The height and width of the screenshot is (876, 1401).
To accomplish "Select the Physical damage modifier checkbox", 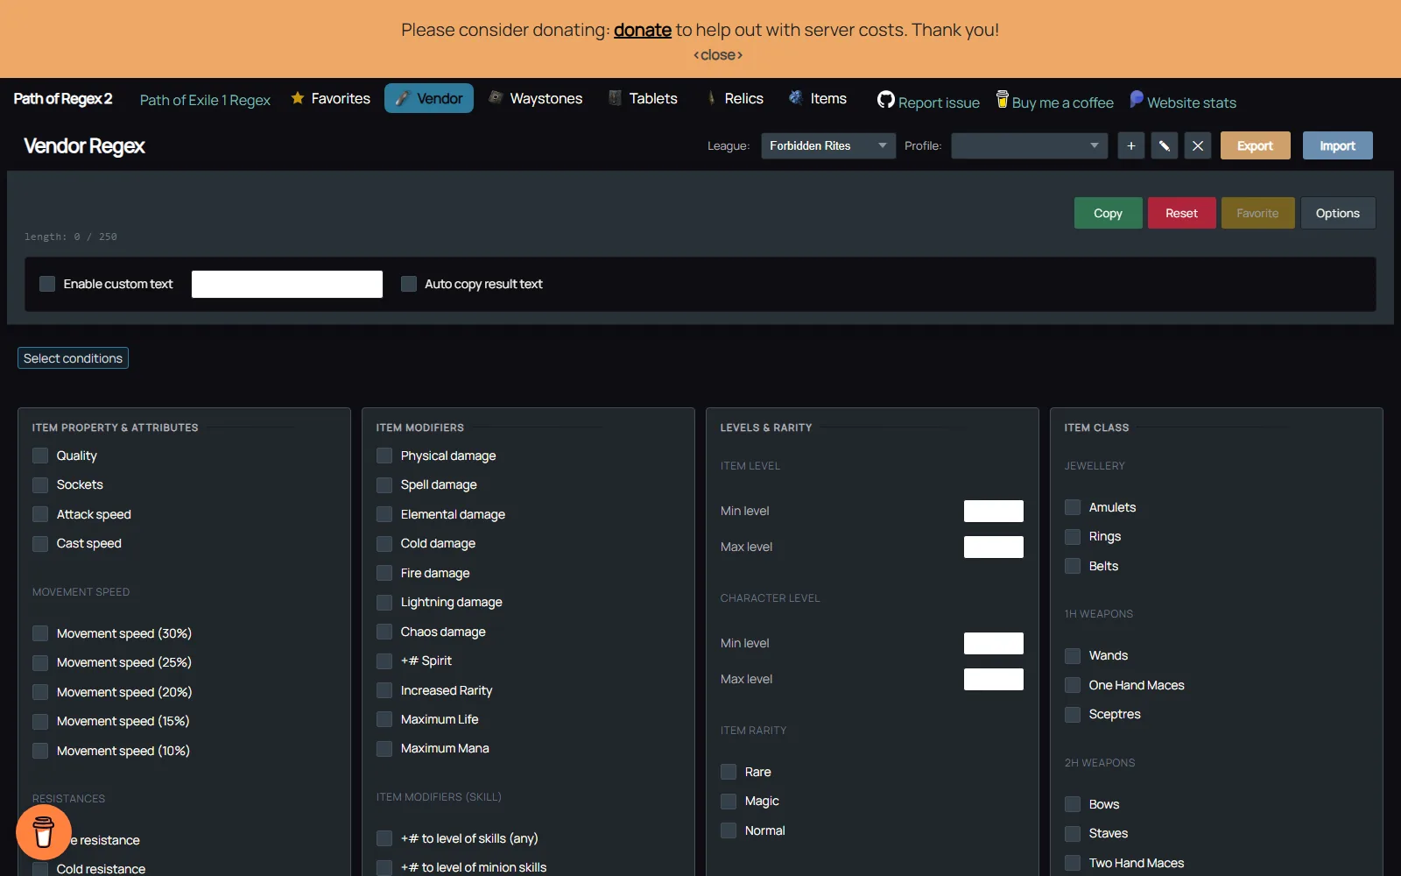I will tap(384, 456).
